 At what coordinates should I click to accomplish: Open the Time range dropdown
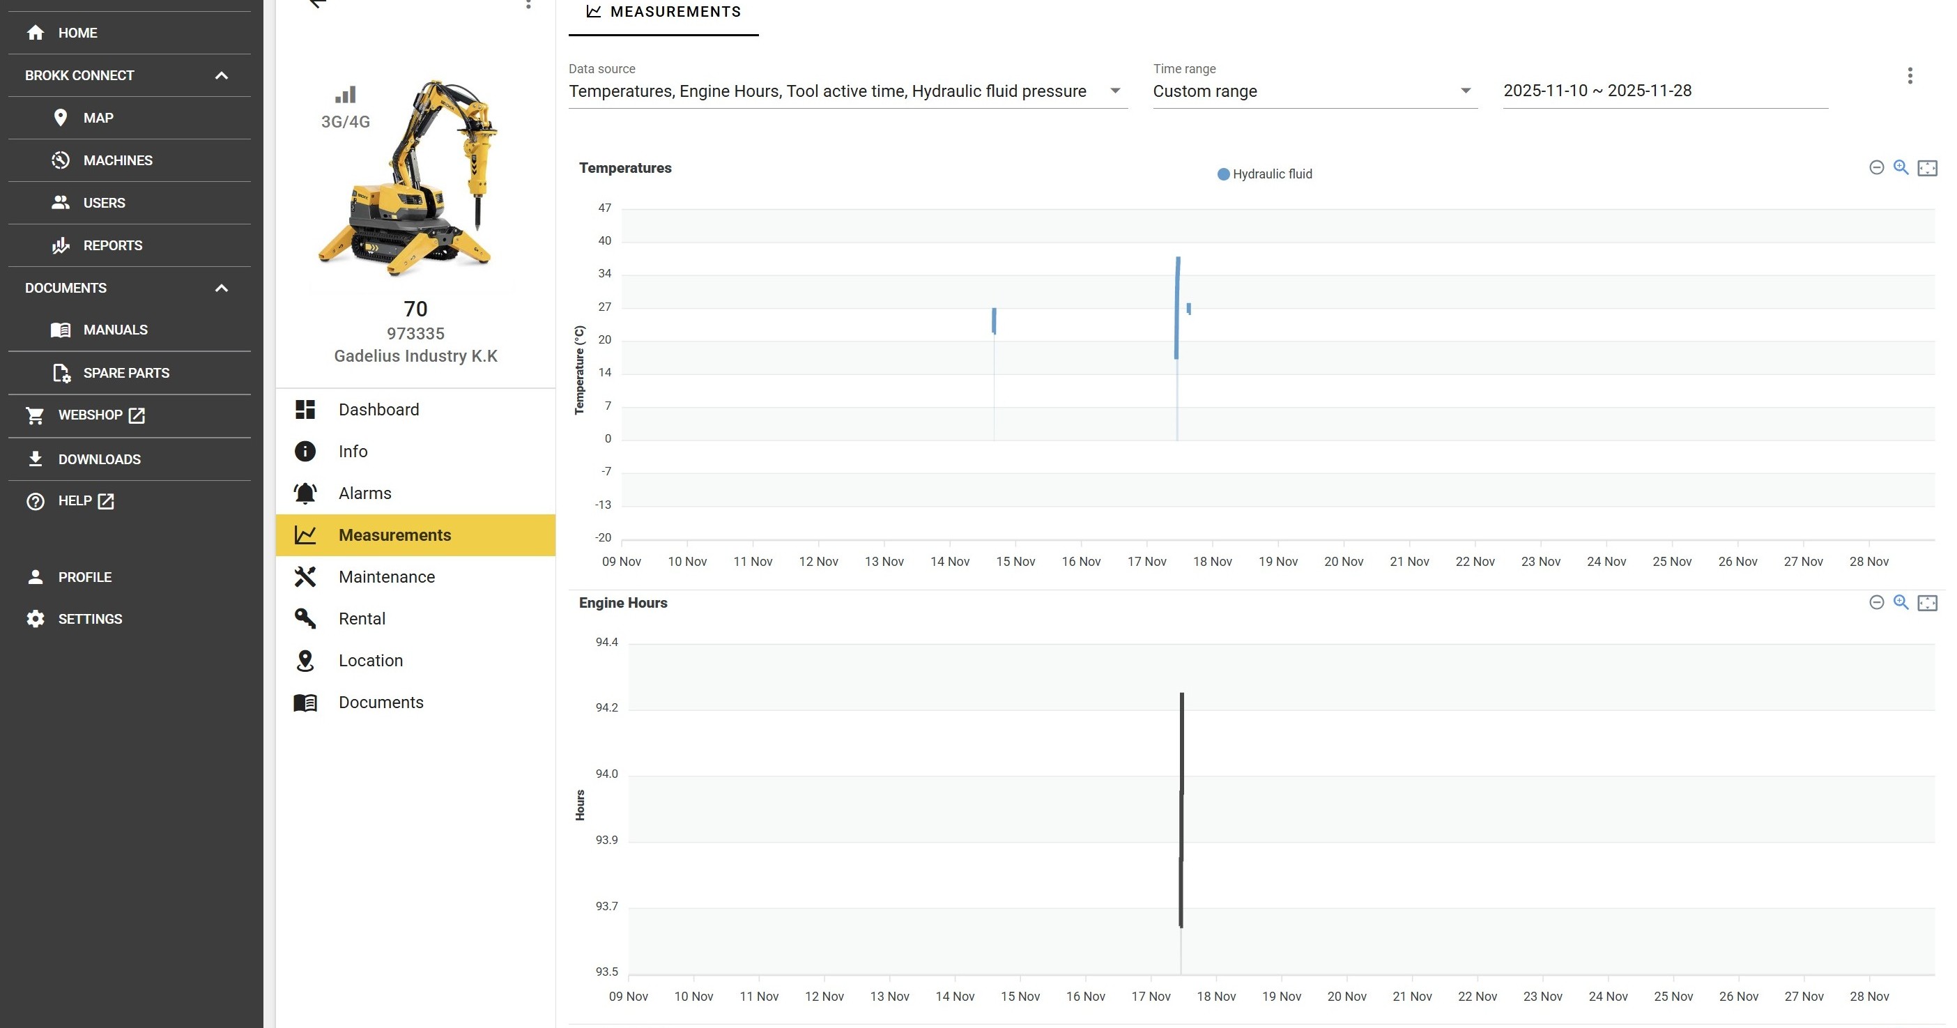pyautogui.click(x=1314, y=91)
